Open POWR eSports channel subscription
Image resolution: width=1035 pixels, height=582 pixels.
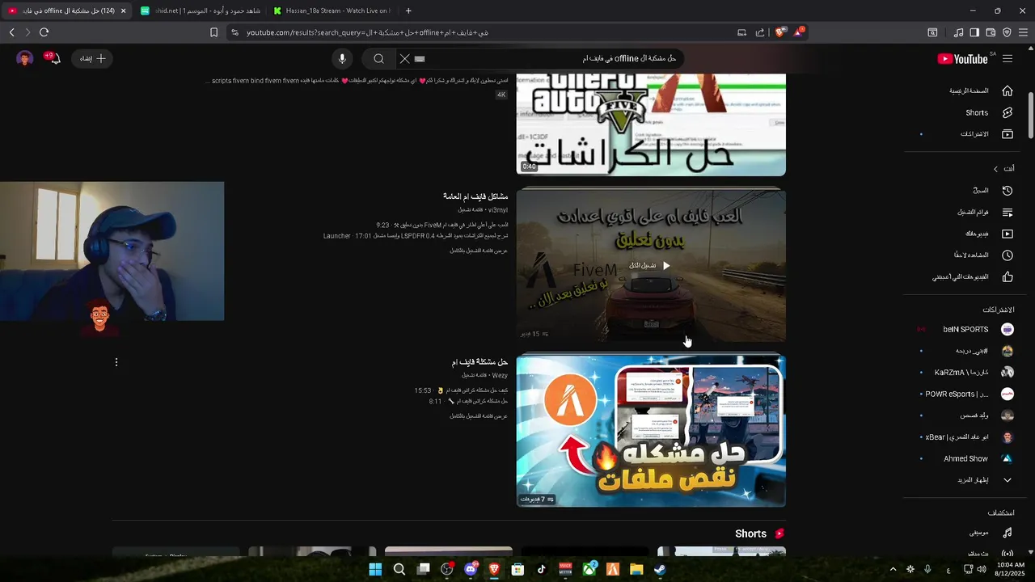coord(967,394)
